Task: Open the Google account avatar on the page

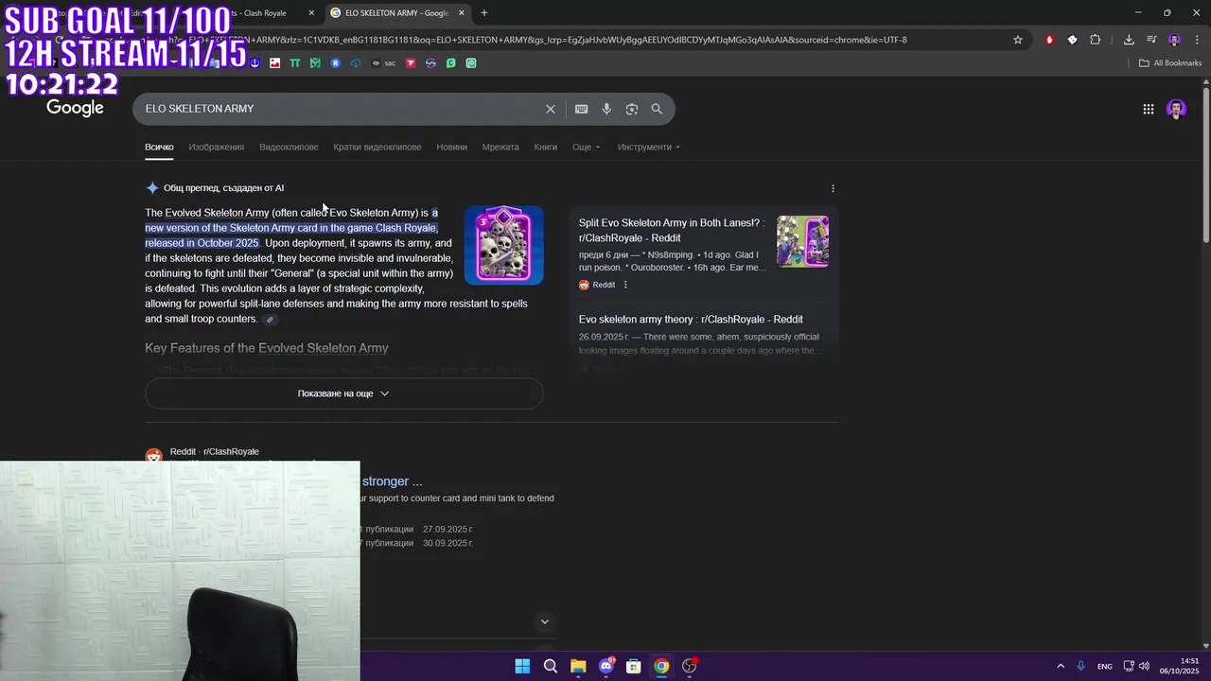Action: coord(1176,109)
